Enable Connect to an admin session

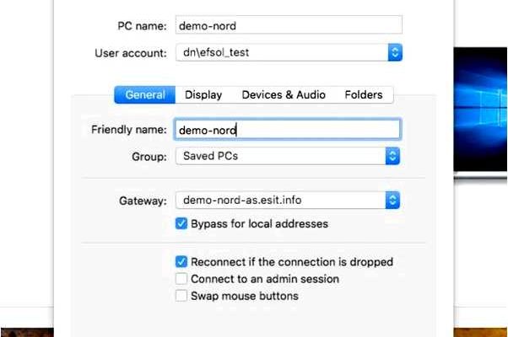tap(181, 279)
